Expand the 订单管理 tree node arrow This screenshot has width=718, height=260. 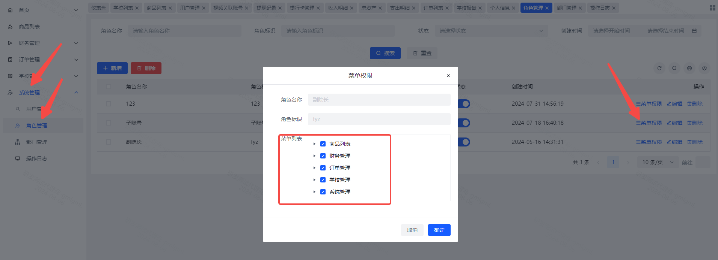coord(314,168)
